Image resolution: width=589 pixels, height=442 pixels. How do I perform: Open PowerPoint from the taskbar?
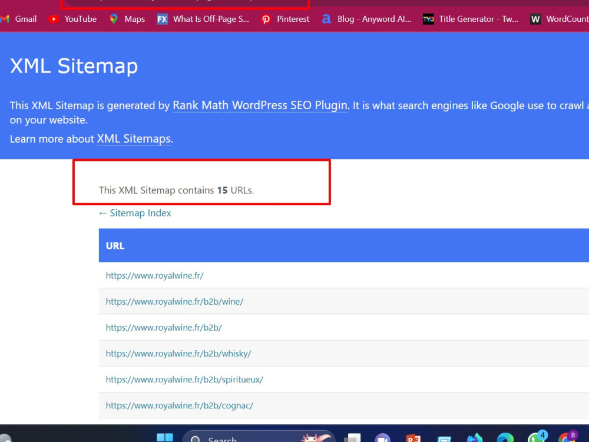[413, 438]
